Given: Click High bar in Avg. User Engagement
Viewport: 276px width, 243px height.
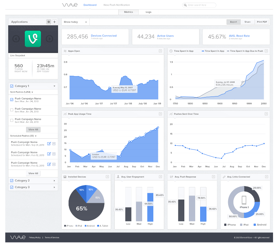Looking at the screenshot, I should coord(150,207).
